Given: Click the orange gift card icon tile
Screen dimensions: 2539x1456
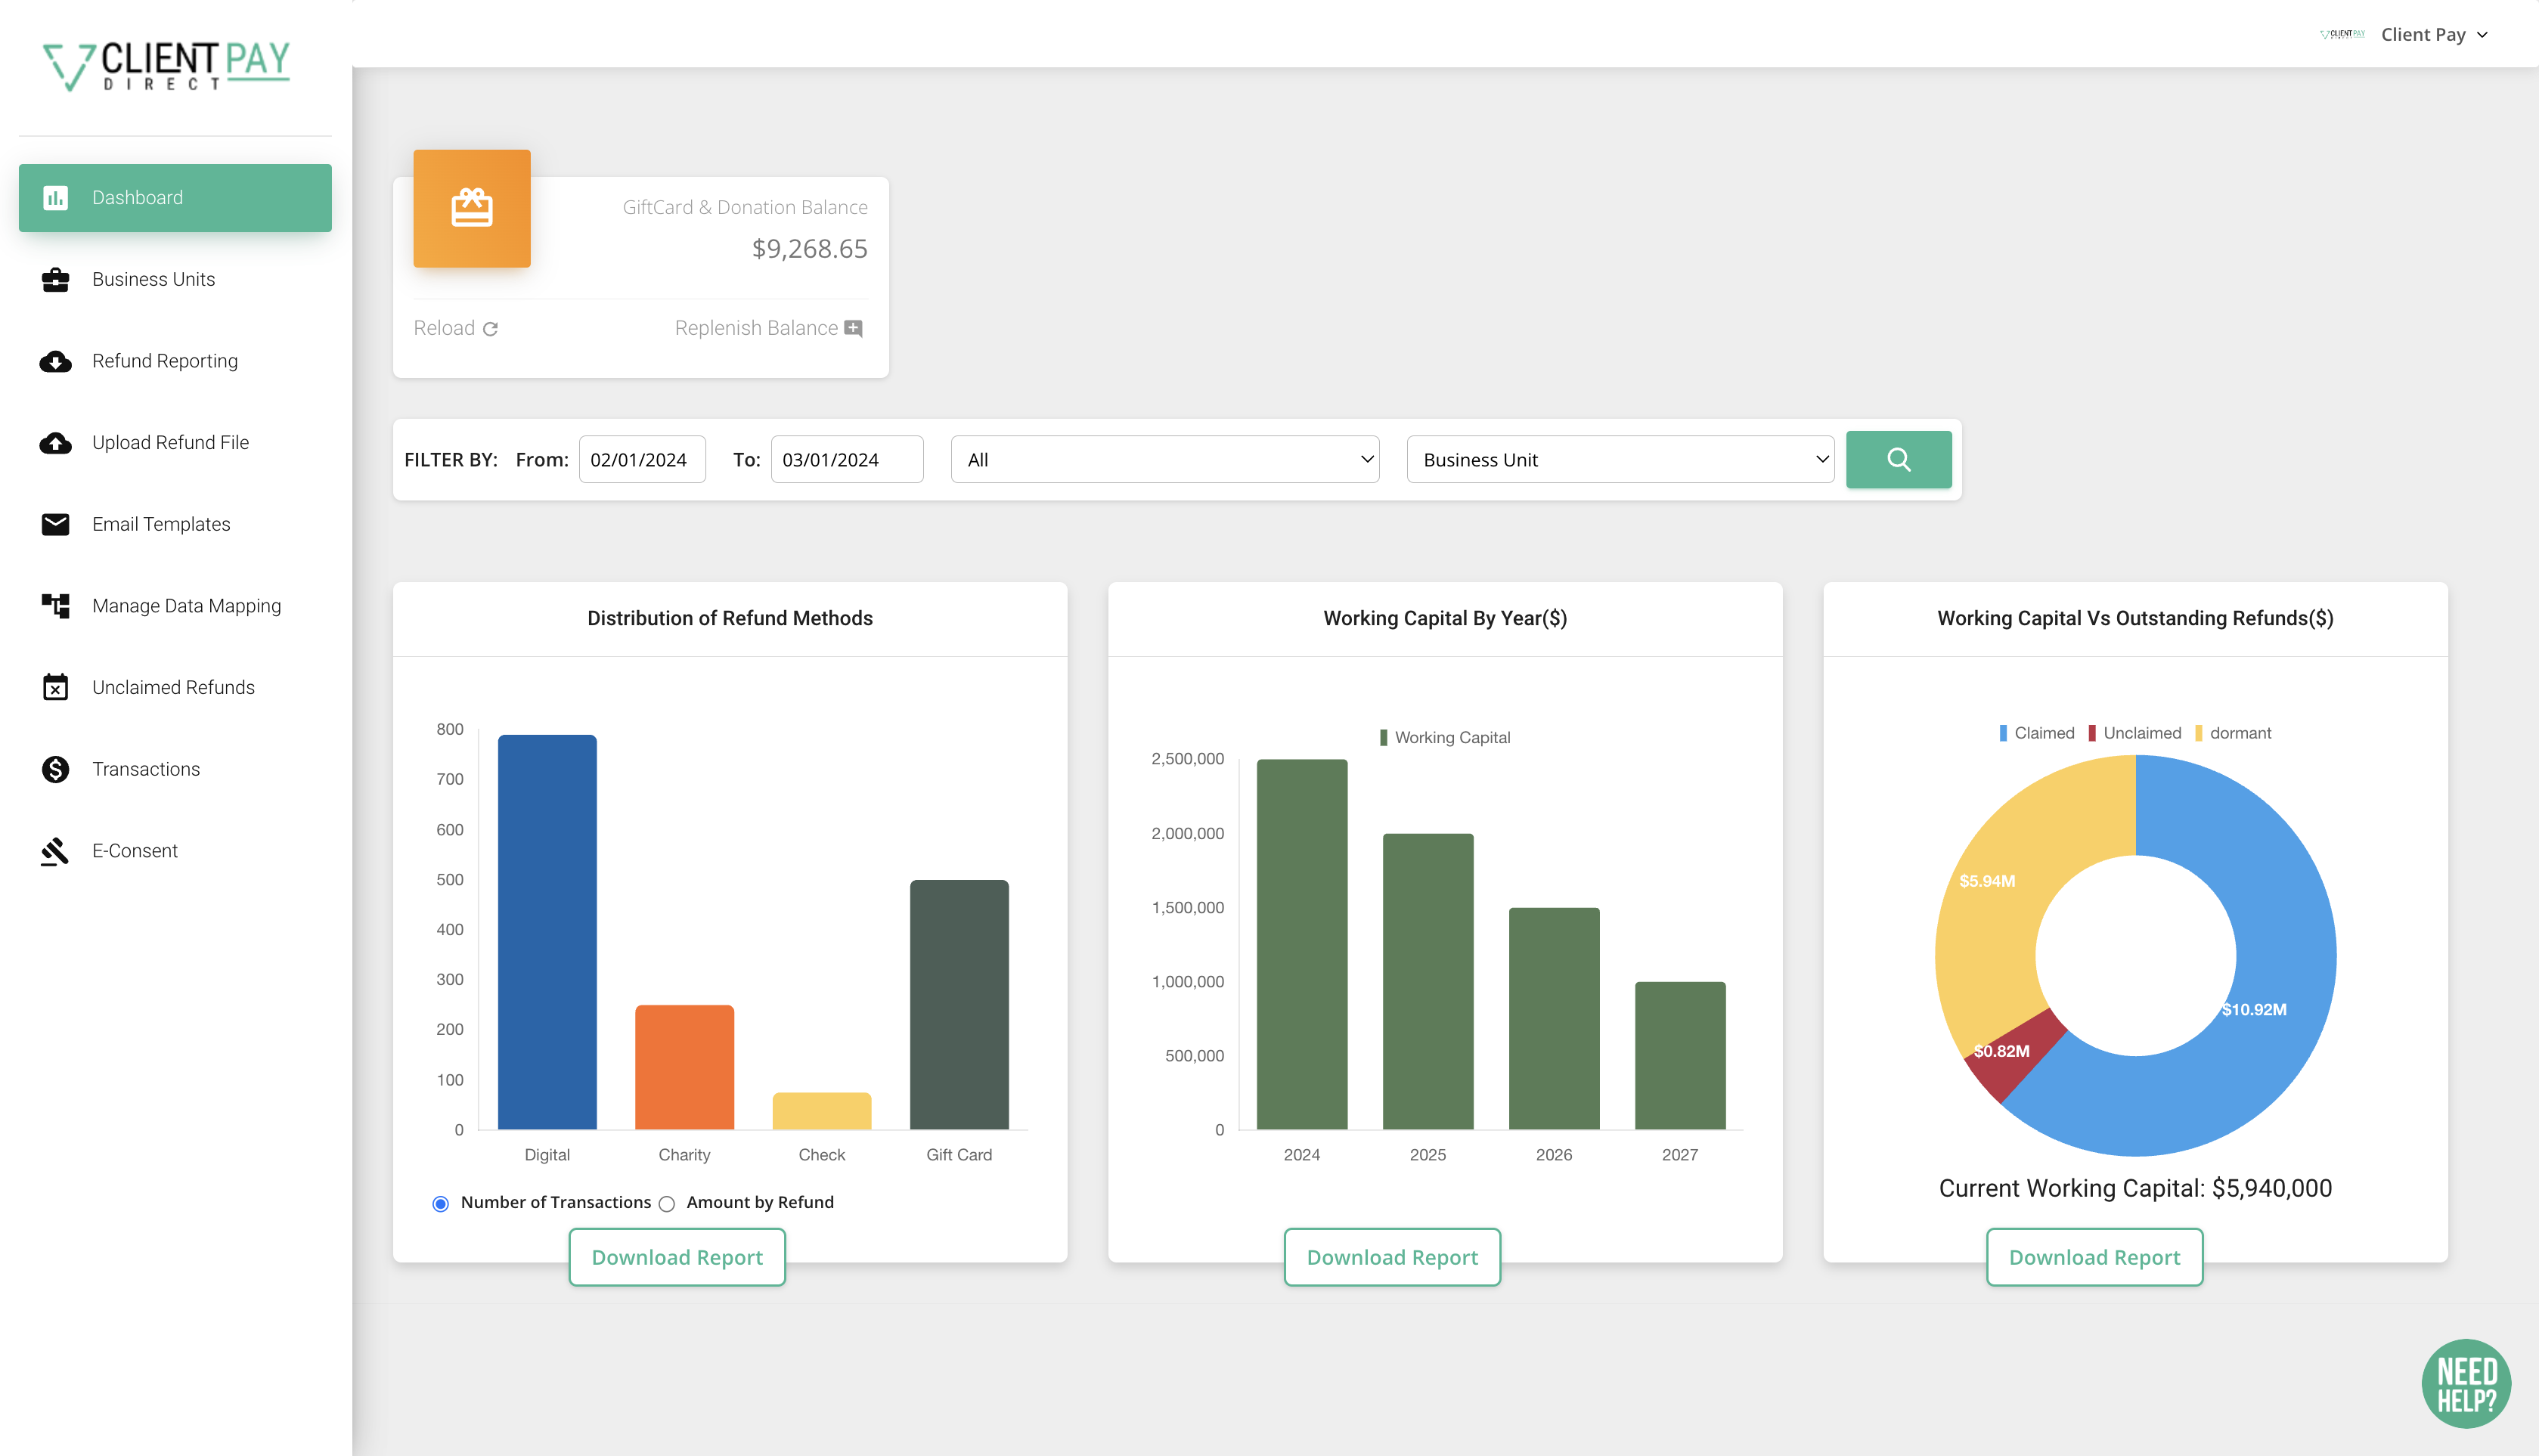Looking at the screenshot, I should pos(472,208).
